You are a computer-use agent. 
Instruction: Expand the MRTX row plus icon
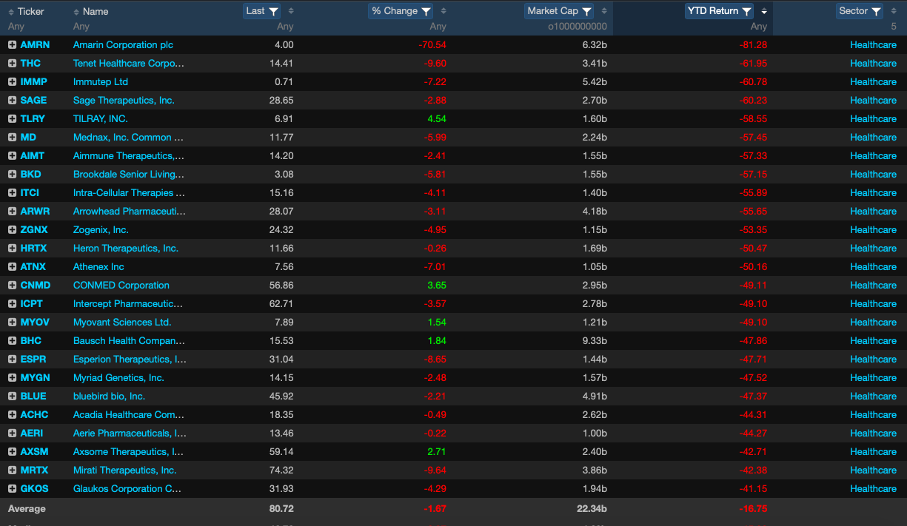[x=12, y=471]
